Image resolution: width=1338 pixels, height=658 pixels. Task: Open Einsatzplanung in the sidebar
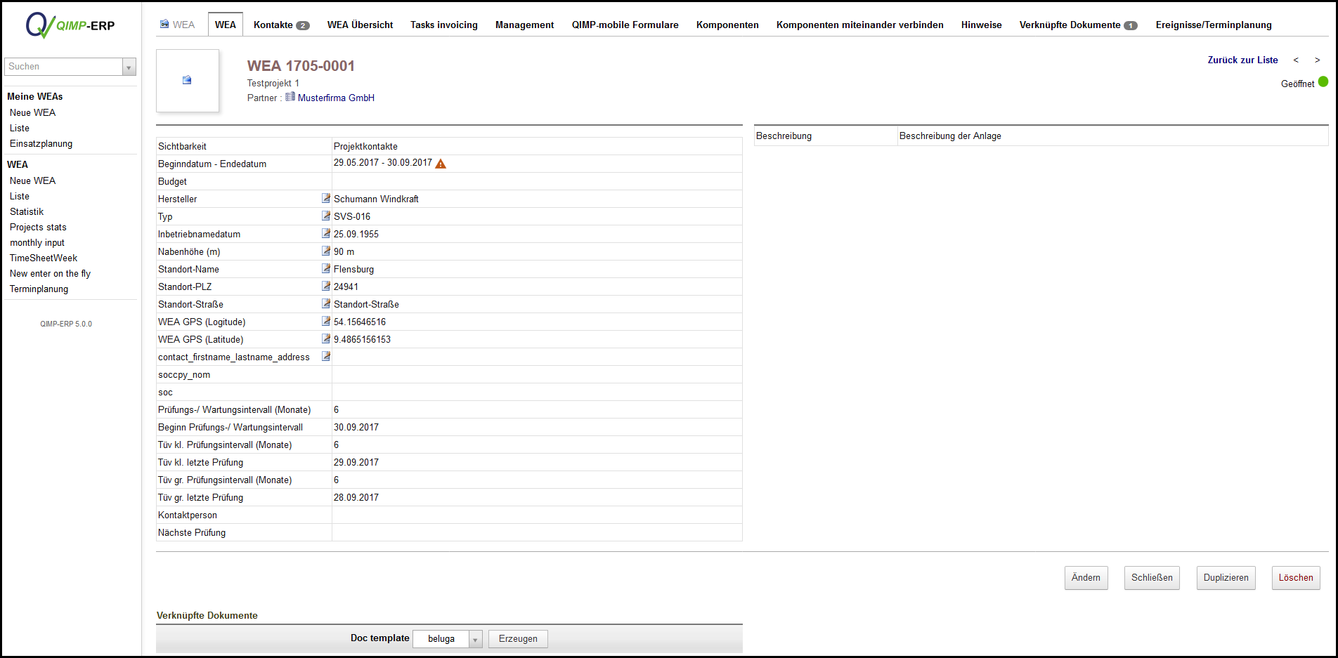point(41,144)
